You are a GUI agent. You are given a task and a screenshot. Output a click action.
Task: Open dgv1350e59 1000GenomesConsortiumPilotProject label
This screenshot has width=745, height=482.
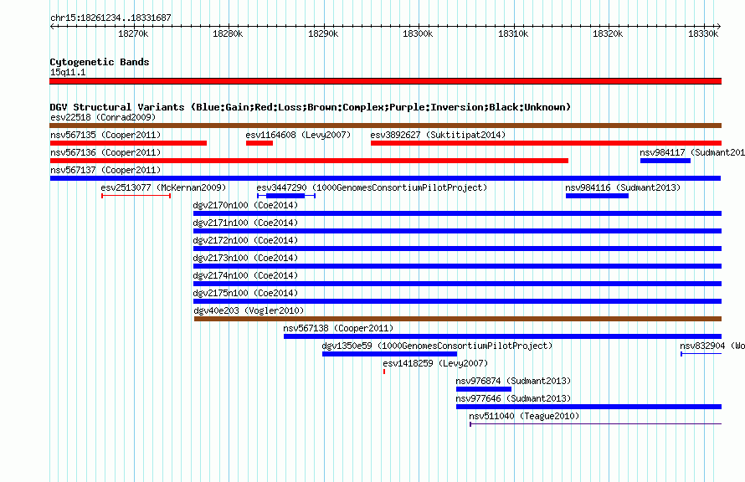coord(438,346)
